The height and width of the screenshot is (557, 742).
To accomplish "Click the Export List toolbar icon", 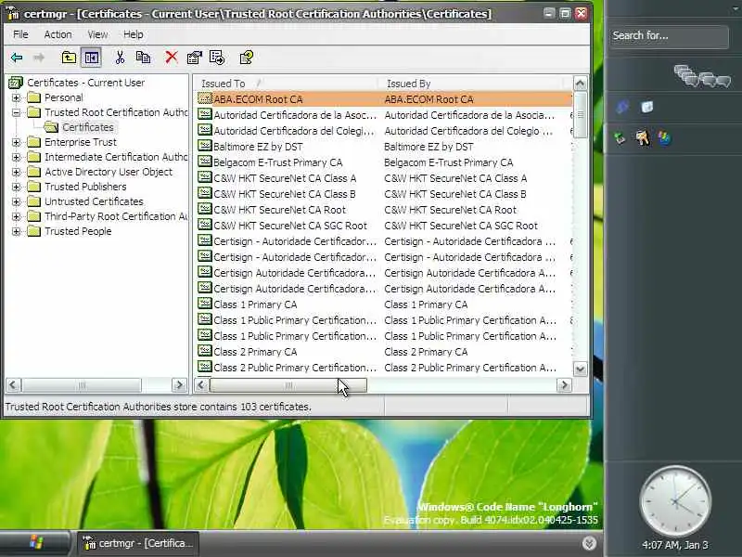I will pos(217,58).
